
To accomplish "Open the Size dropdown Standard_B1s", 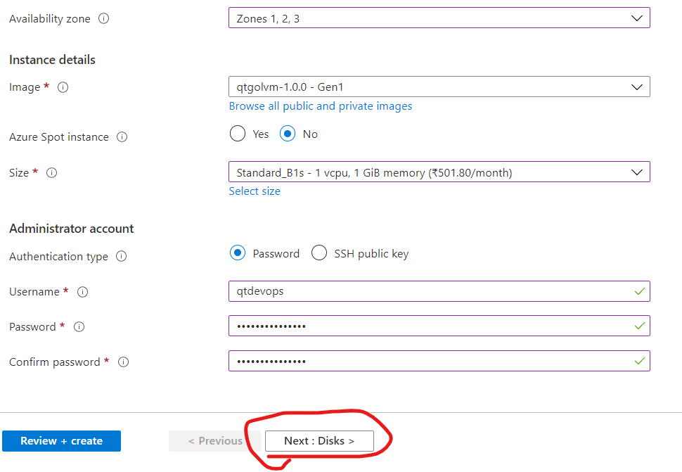I will 439,172.
